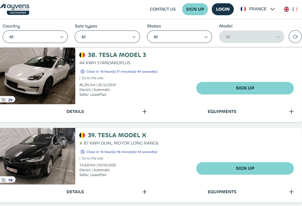
Task: Click the reset filters refresh icon
Action: pyautogui.click(x=295, y=37)
